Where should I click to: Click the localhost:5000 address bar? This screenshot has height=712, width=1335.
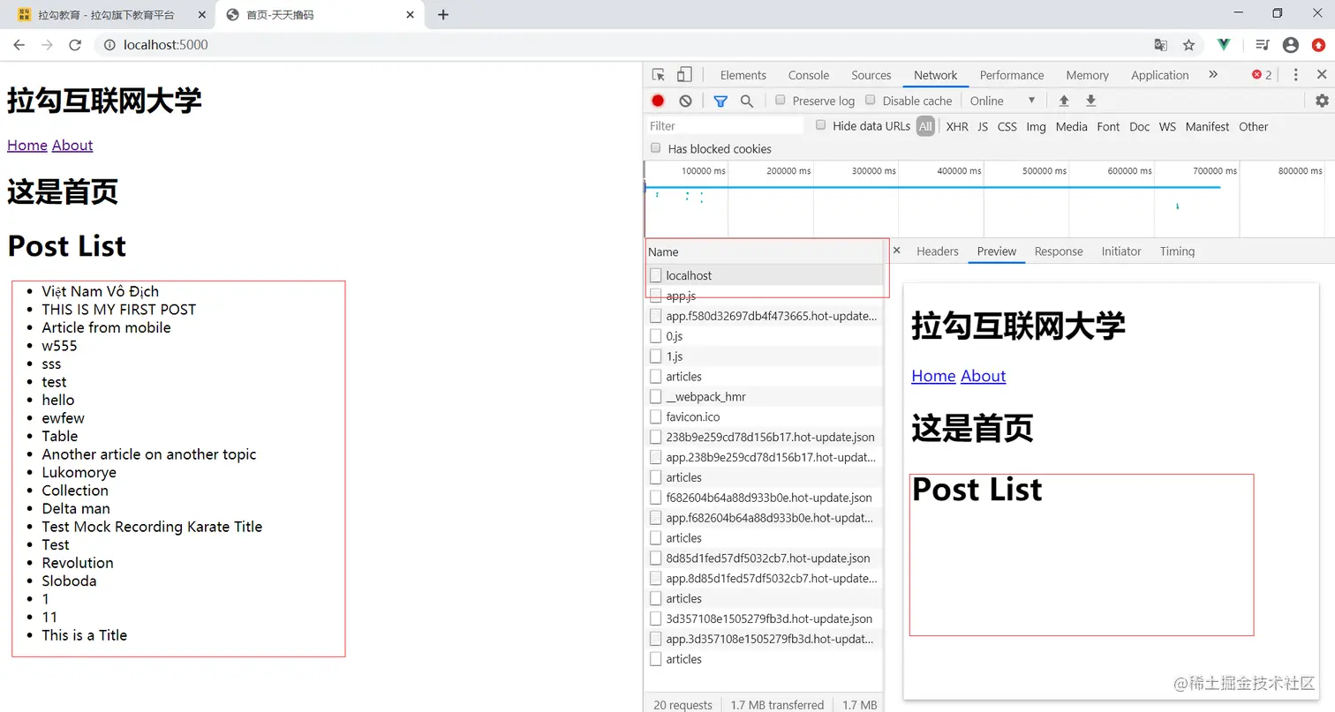pyautogui.click(x=618, y=45)
